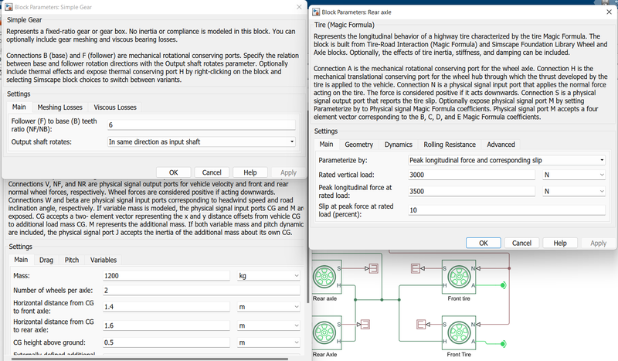Viewport: 618px width, 361px height.
Task: Click OK in Simple Gear dialog
Action: pos(173,172)
